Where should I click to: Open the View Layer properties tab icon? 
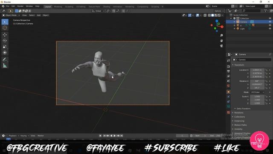click(229, 76)
